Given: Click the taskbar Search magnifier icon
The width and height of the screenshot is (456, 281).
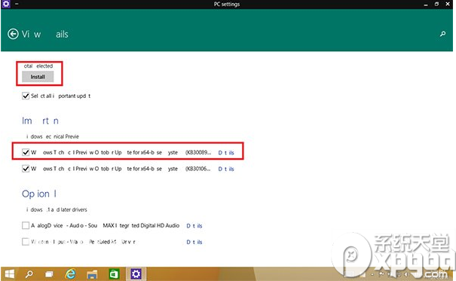Looking at the screenshot, I should pyautogui.click(x=29, y=274).
